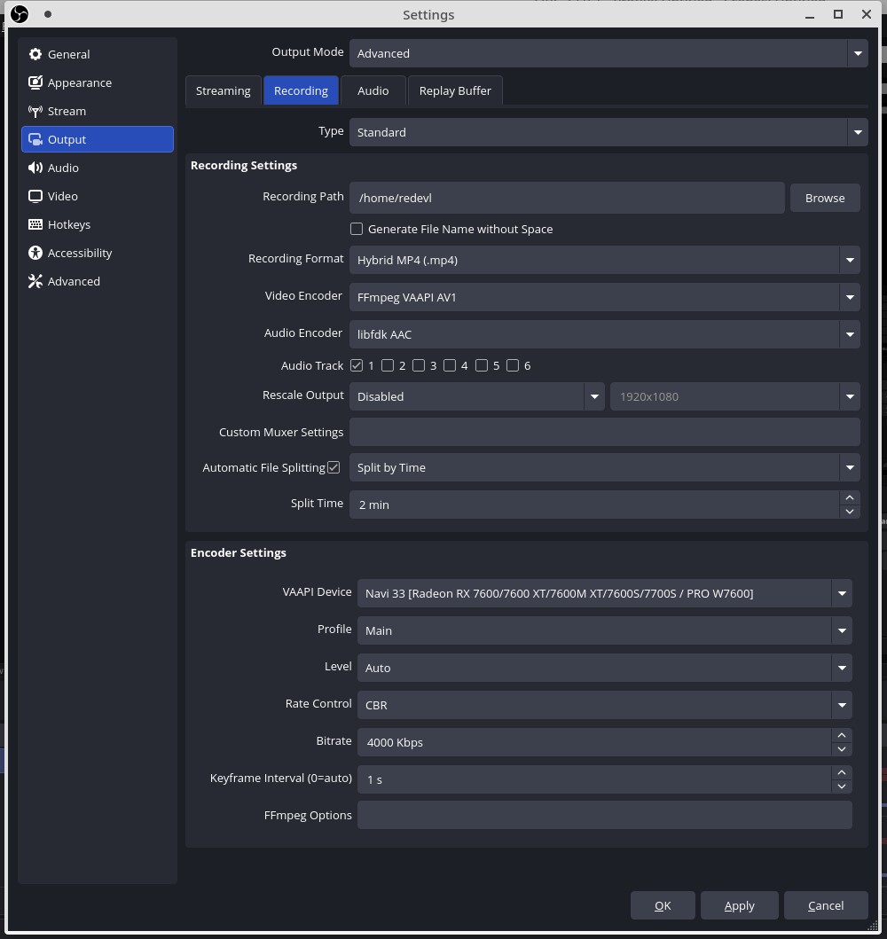This screenshot has width=887, height=939.
Task: Increase Split Time with up arrow
Action: tap(850, 497)
